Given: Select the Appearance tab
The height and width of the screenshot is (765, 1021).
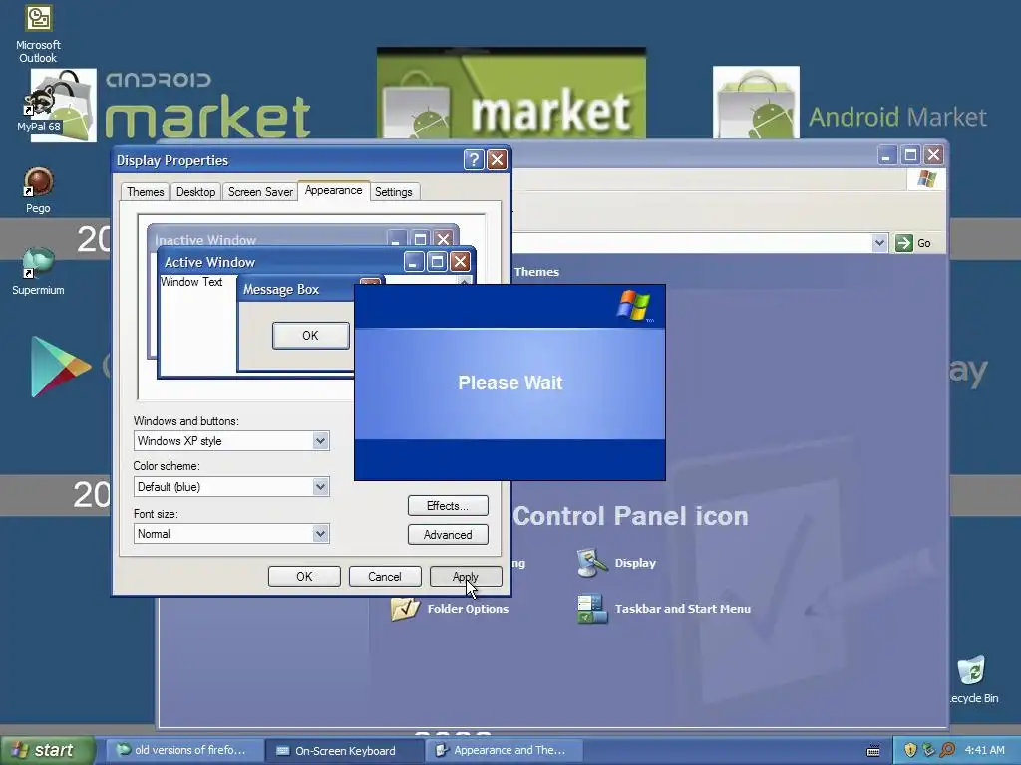Looking at the screenshot, I should tap(333, 190).
